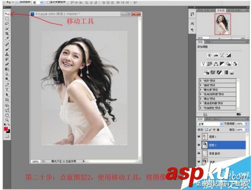Click the Exposure adjustment icon
The width and height of the screenshot is (251, 190).
coord(228,55)
